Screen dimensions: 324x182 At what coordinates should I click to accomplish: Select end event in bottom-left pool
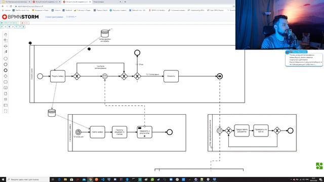(x=170, y=132)
